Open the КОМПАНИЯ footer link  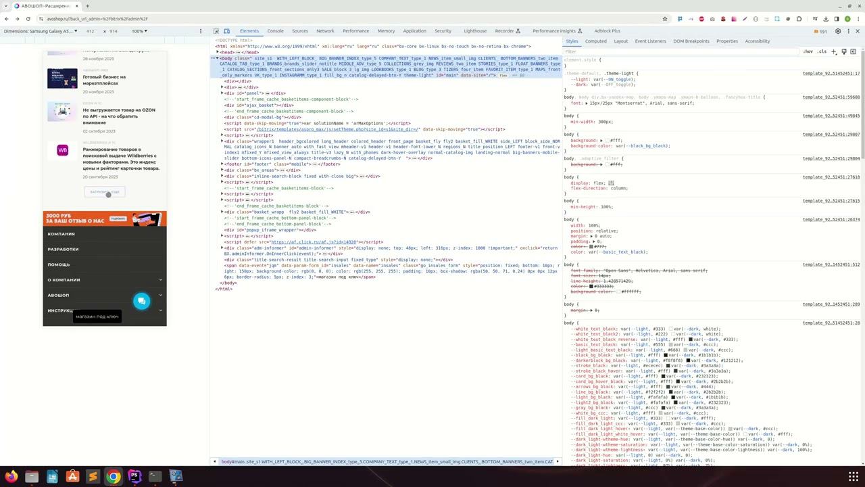61,234
